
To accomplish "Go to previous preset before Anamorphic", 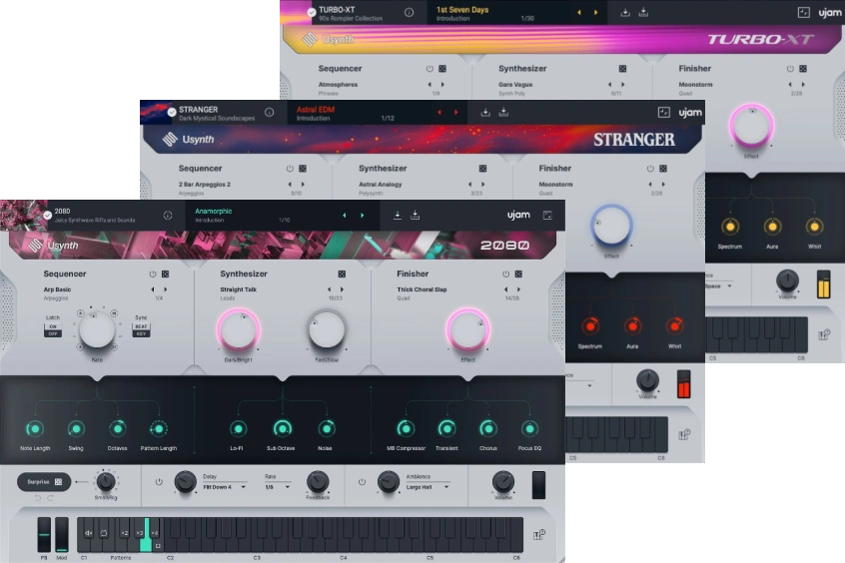I will pyautogui.click(x=345, y=216).
